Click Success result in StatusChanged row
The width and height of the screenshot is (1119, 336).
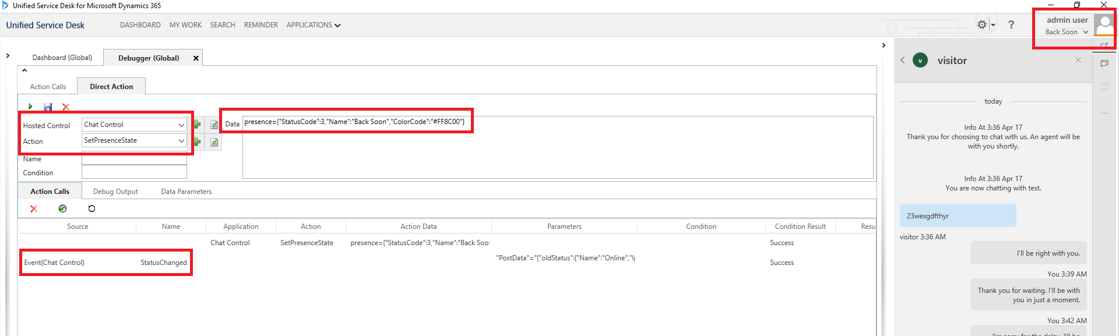pyautogui.click(x=782, y=263)
